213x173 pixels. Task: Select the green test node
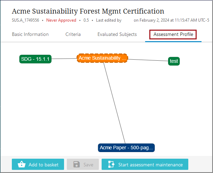[174, 61]
